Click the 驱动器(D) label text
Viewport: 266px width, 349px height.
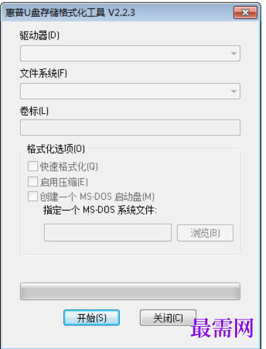40,35
